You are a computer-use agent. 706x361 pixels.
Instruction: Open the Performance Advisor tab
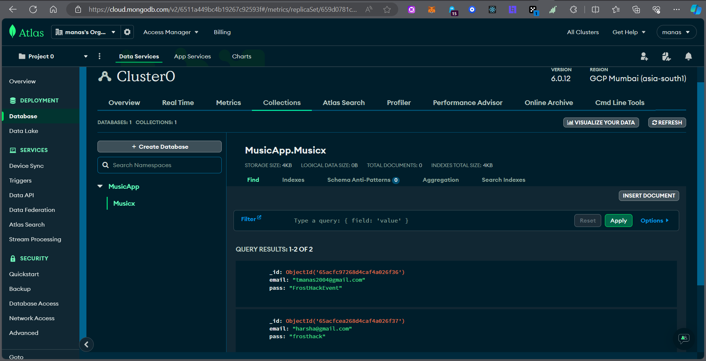467,103
